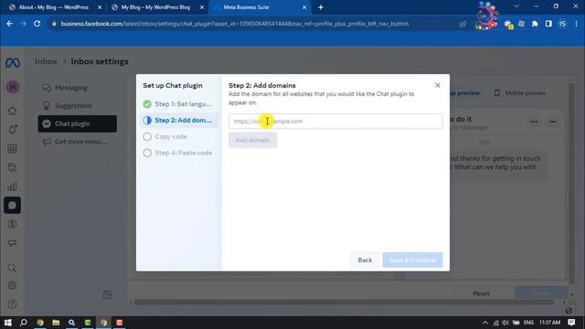Switch to My Blog WordPress Blog tab
Screen dimensions: 585x329
(x=156, y=7)
